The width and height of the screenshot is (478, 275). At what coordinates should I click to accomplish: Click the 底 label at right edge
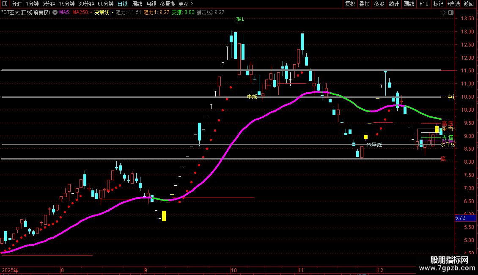[x=443, y=159]
